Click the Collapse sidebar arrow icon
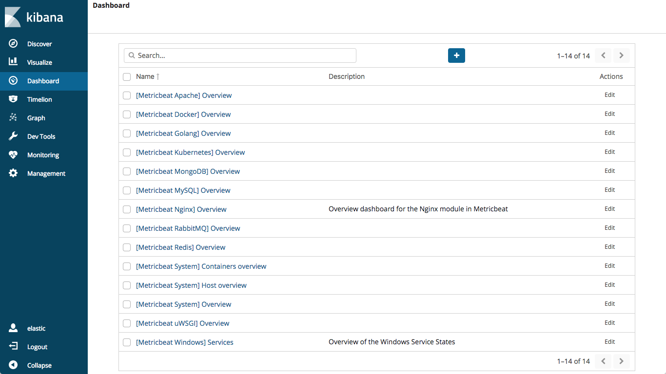Screen dimensions: 666x374 [x=14, y=365]
